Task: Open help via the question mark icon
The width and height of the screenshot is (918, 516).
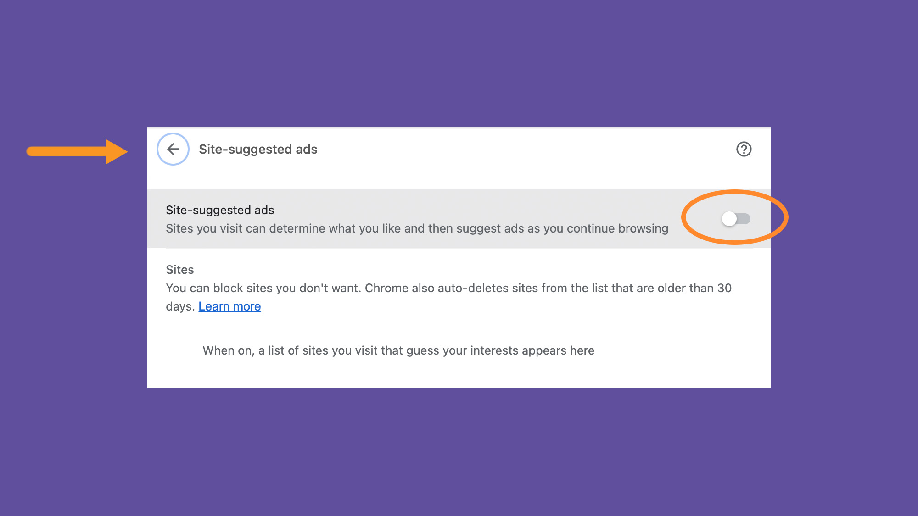Action: 744,149
